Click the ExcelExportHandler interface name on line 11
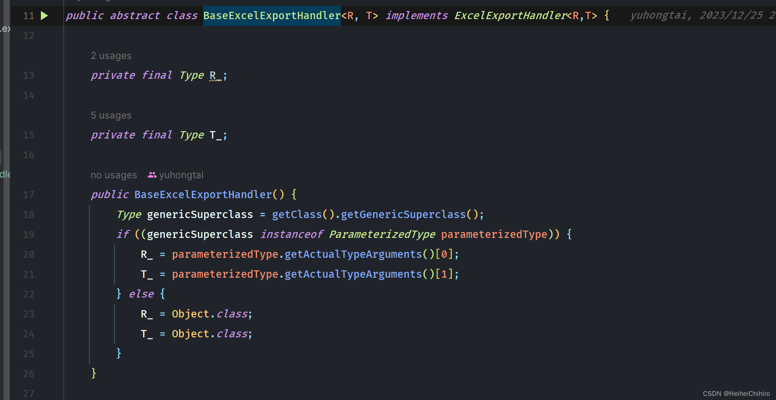 510,16
